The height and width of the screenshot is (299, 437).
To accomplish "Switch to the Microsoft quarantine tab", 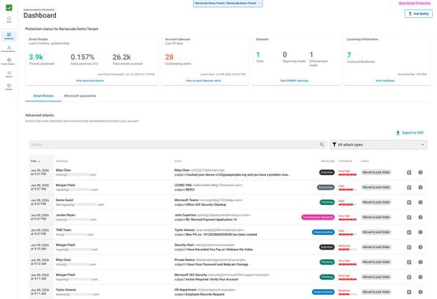I will coord(80,96).
